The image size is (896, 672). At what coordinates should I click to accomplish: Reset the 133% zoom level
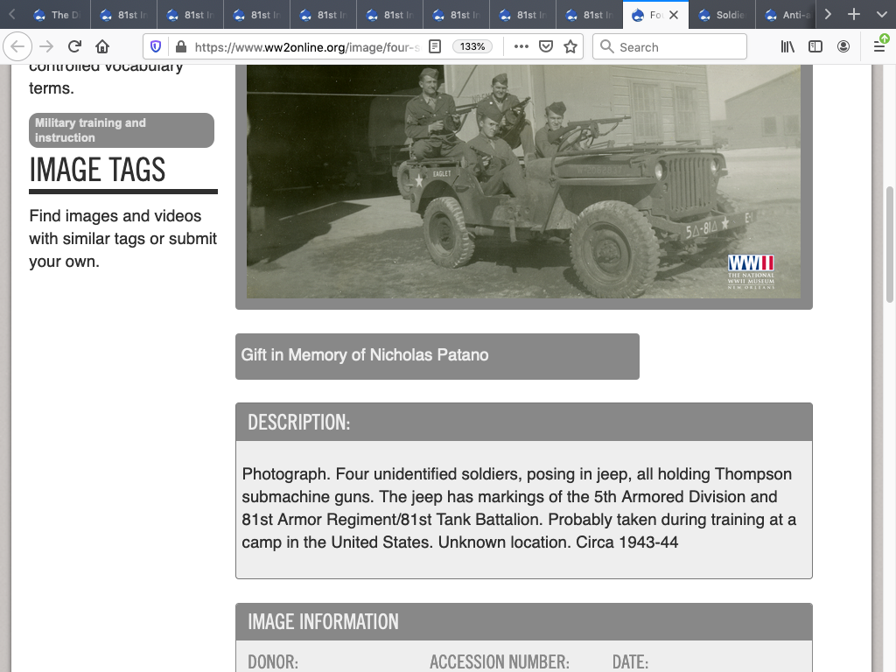[x=472, y=46]
